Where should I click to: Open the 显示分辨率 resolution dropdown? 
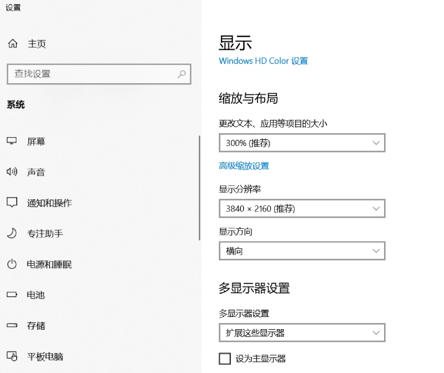[302, 208]
